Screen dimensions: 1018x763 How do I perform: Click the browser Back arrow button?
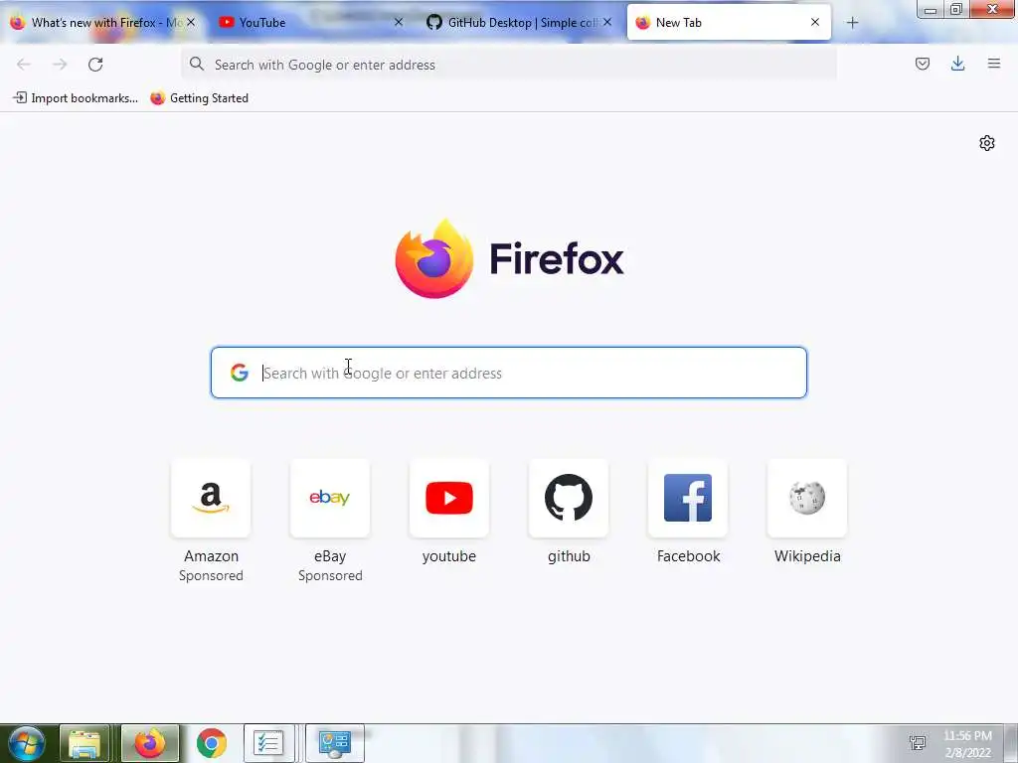click(24, 65)
